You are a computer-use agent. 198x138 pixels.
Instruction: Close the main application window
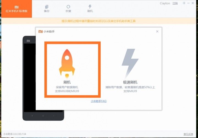(193, 3)
